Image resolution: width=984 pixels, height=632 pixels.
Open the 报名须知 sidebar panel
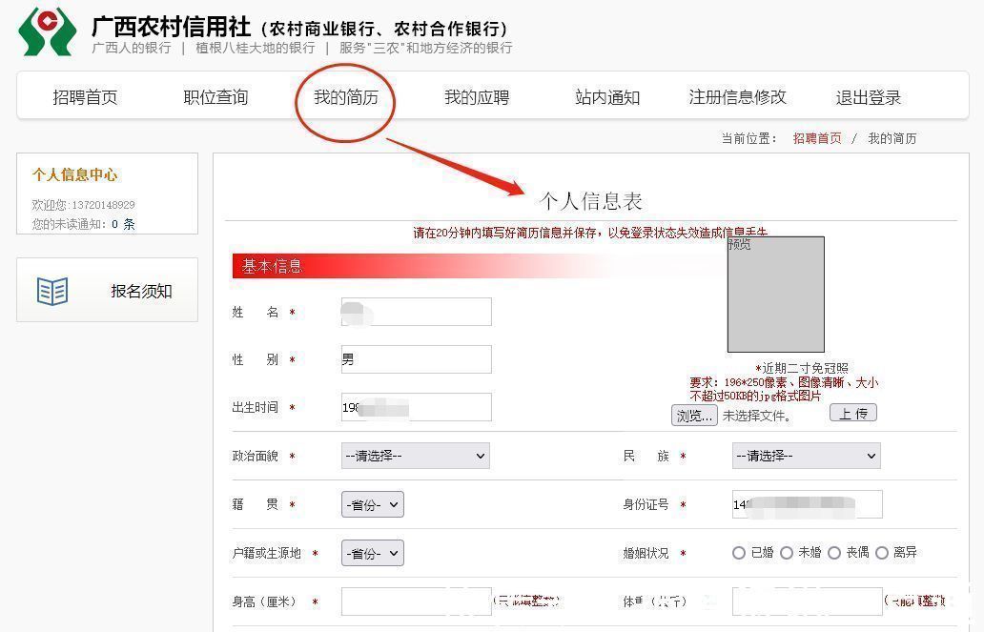coord(108,290)
